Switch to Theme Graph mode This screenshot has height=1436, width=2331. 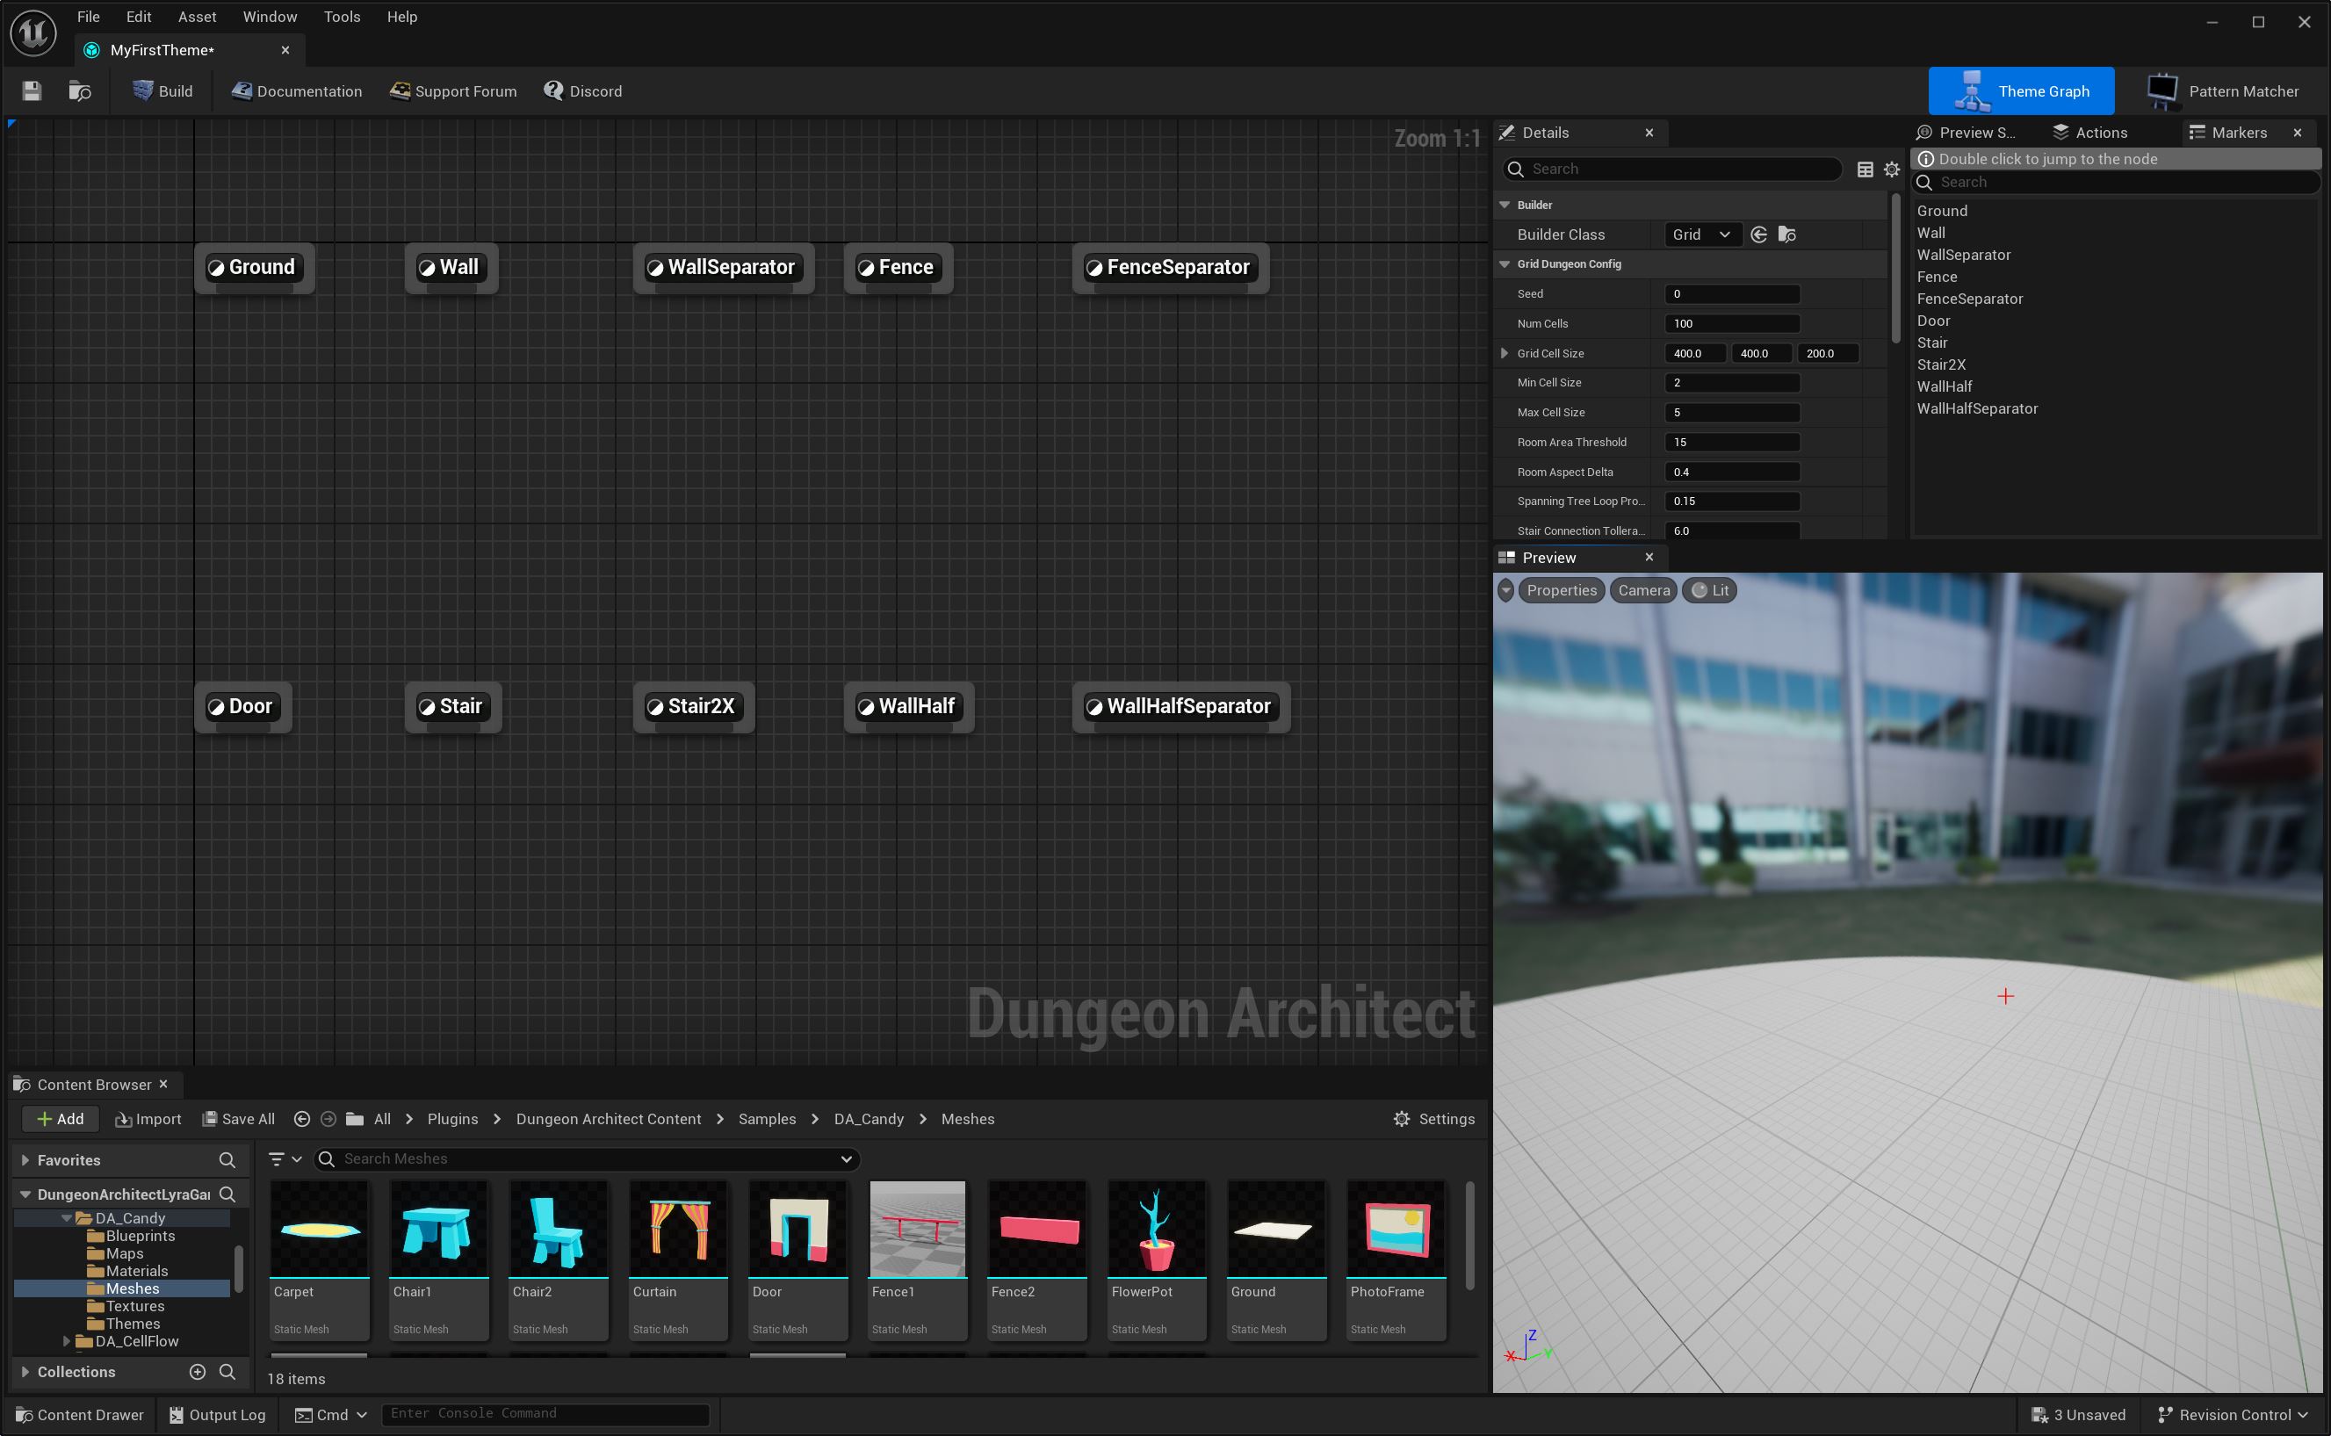(2020, 91)
